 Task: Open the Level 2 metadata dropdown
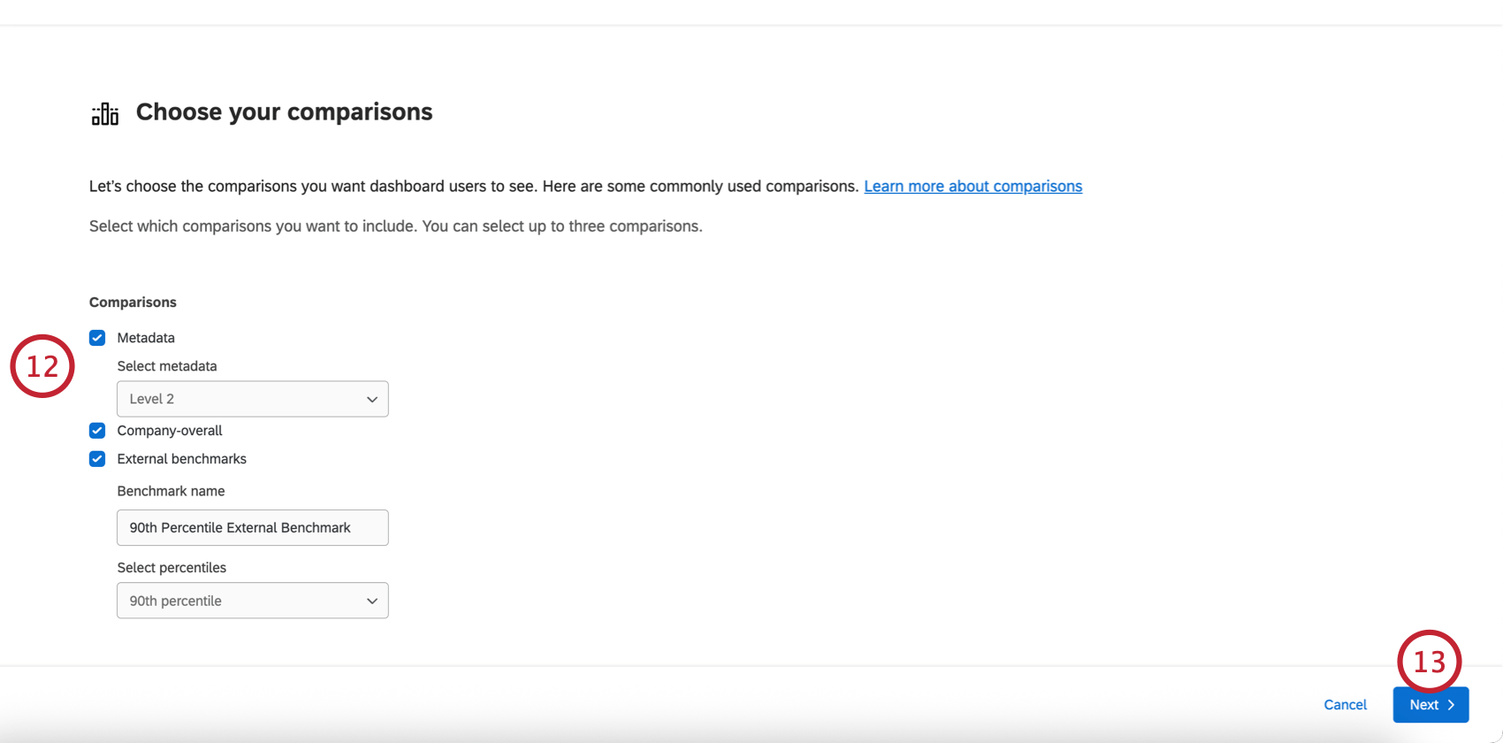point(252,399)
